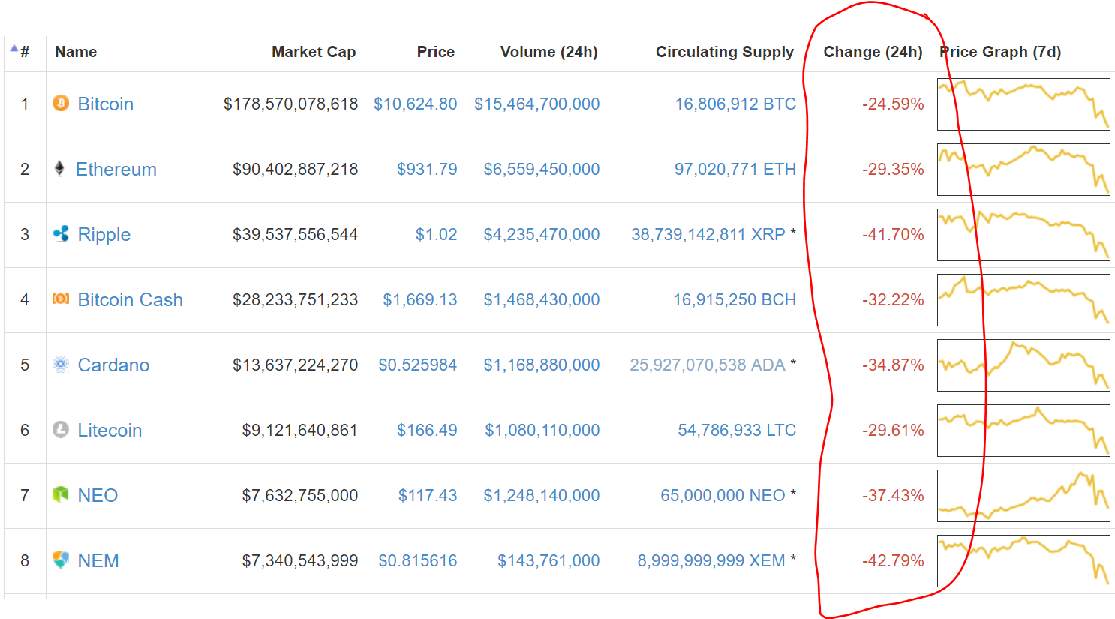This screenshot has width=1115, height=619.
Task: Sort table by Price column header
Action: point(436,52)
